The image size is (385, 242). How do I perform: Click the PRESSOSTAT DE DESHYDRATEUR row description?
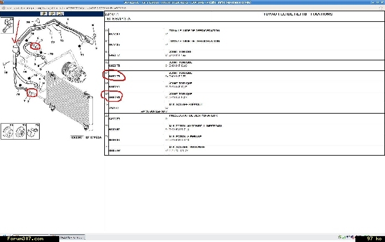point(193,115)
